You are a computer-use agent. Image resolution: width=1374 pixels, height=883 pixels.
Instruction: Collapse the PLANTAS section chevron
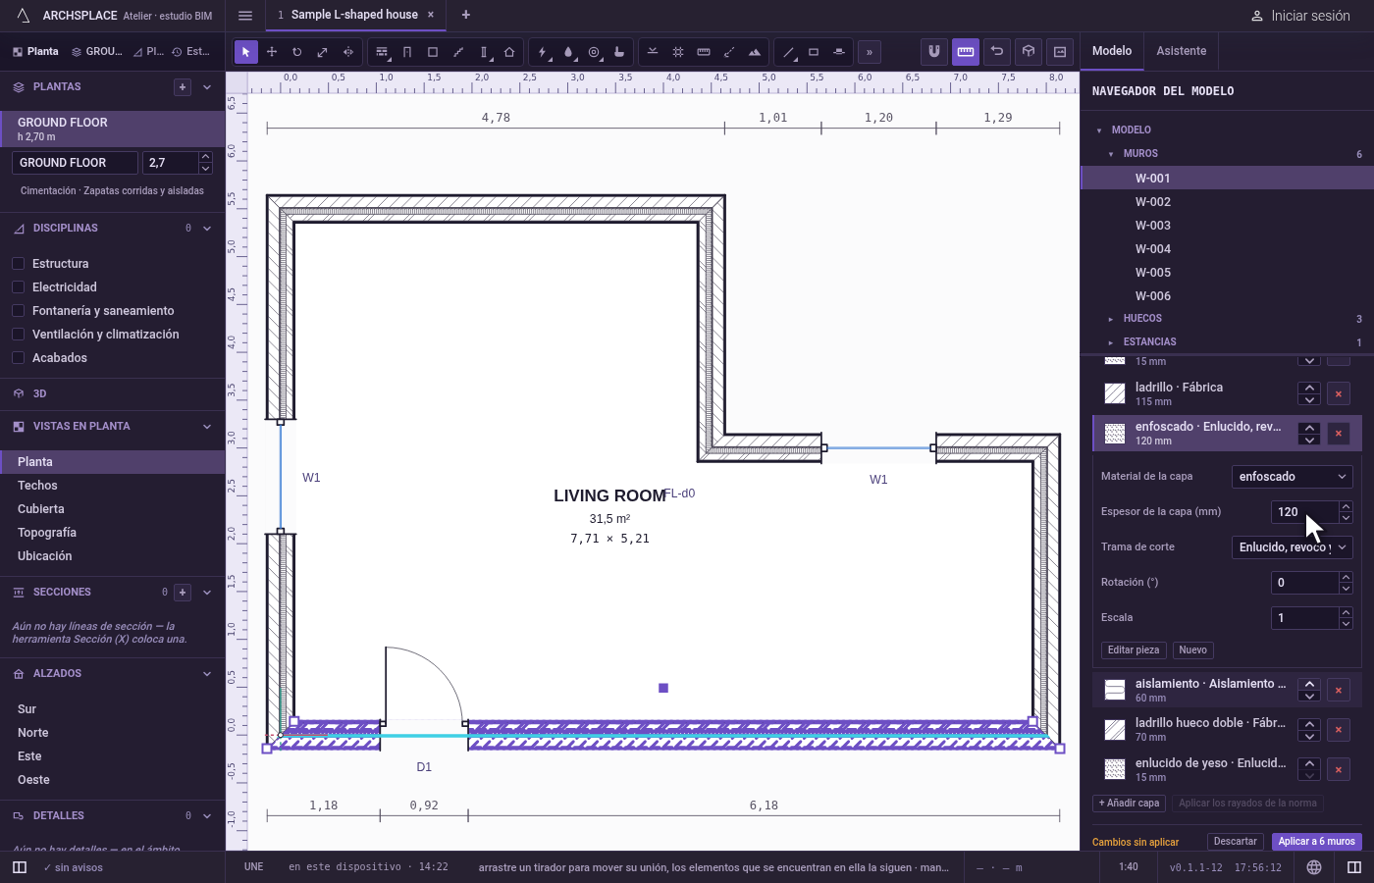(x=207, y=87)
